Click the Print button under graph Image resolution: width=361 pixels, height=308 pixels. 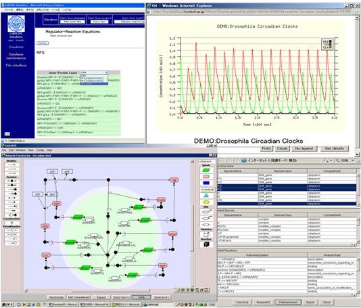(x=266, y=148)
